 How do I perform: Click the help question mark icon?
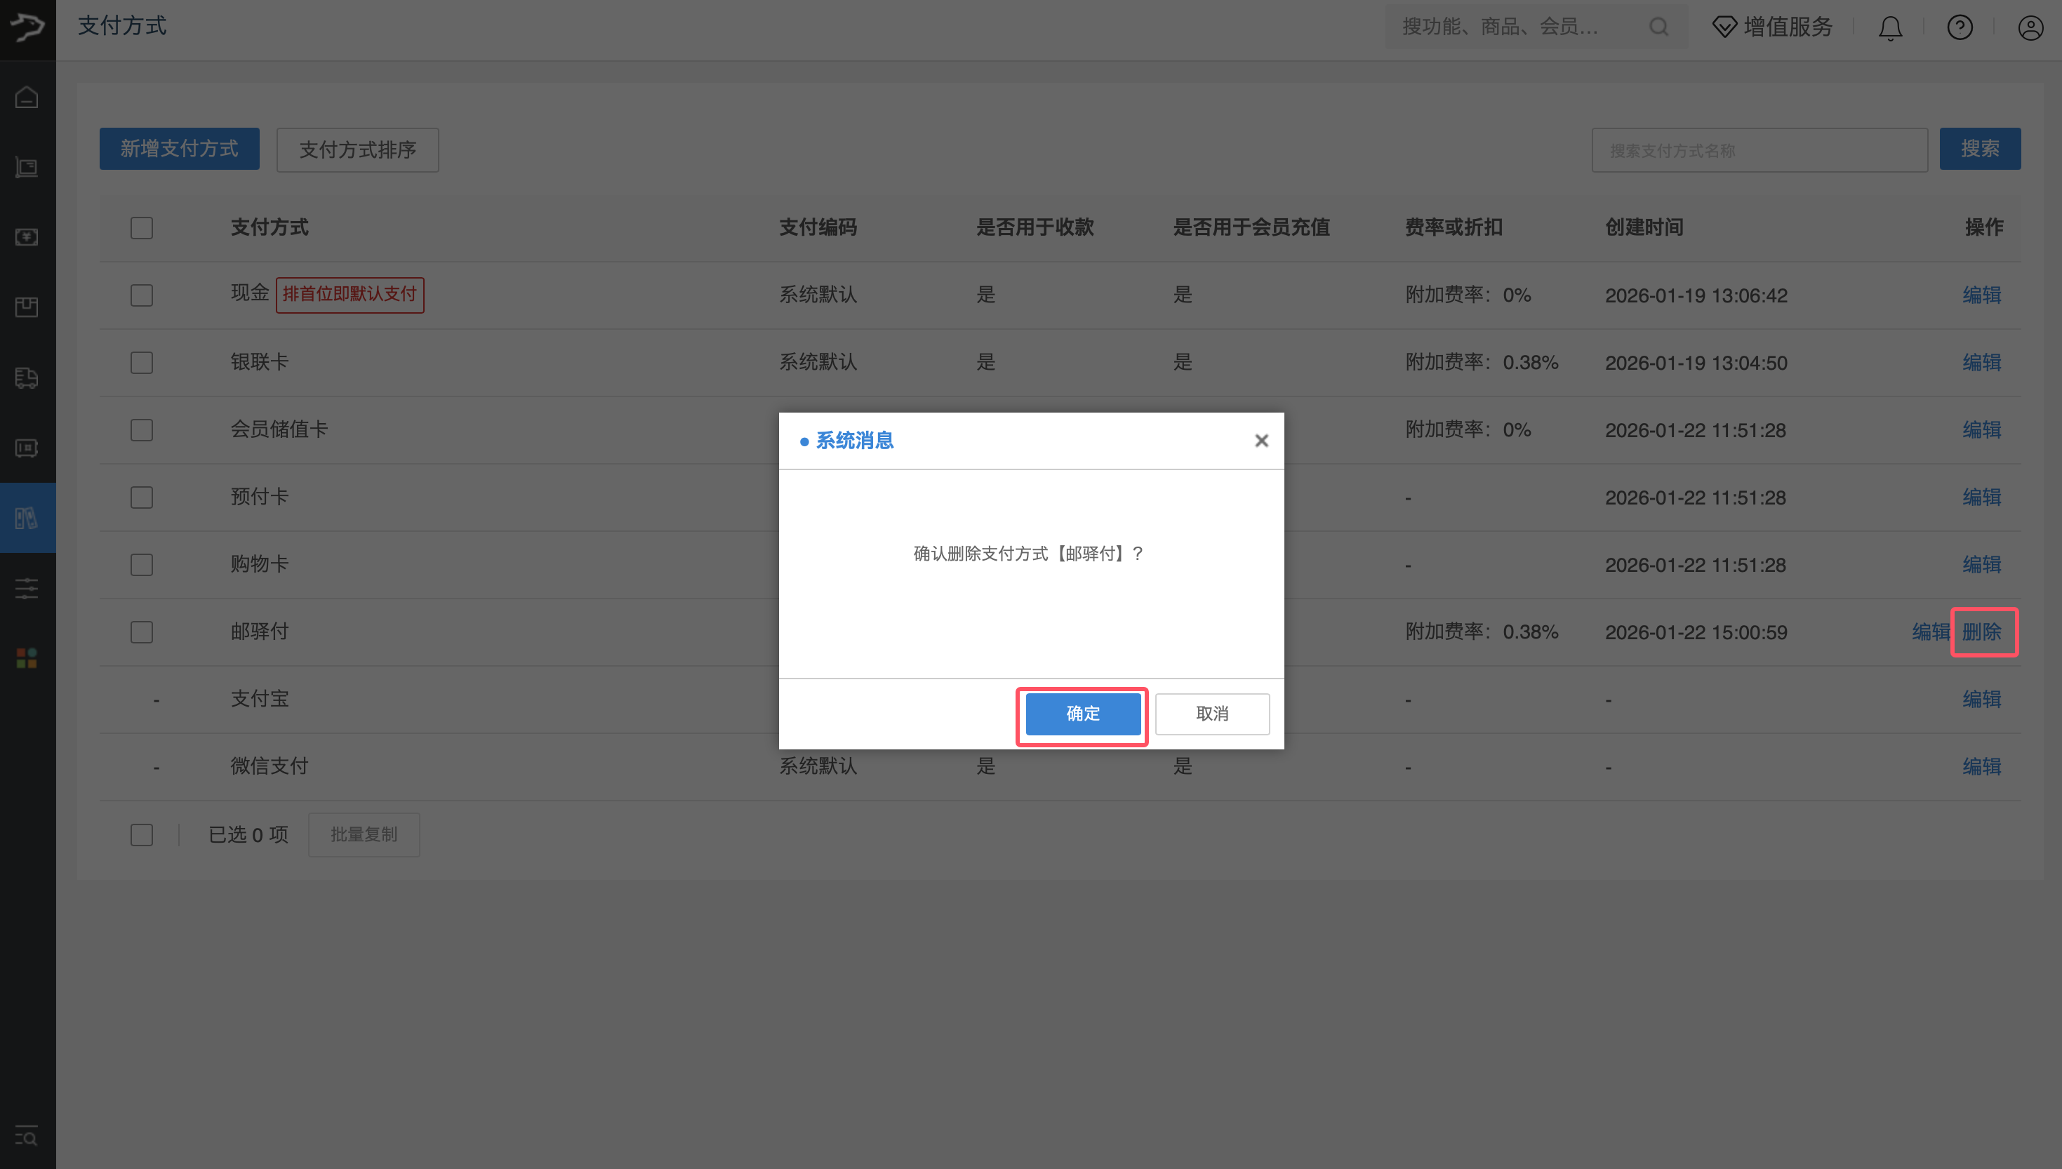click(x=1960, y=28)
